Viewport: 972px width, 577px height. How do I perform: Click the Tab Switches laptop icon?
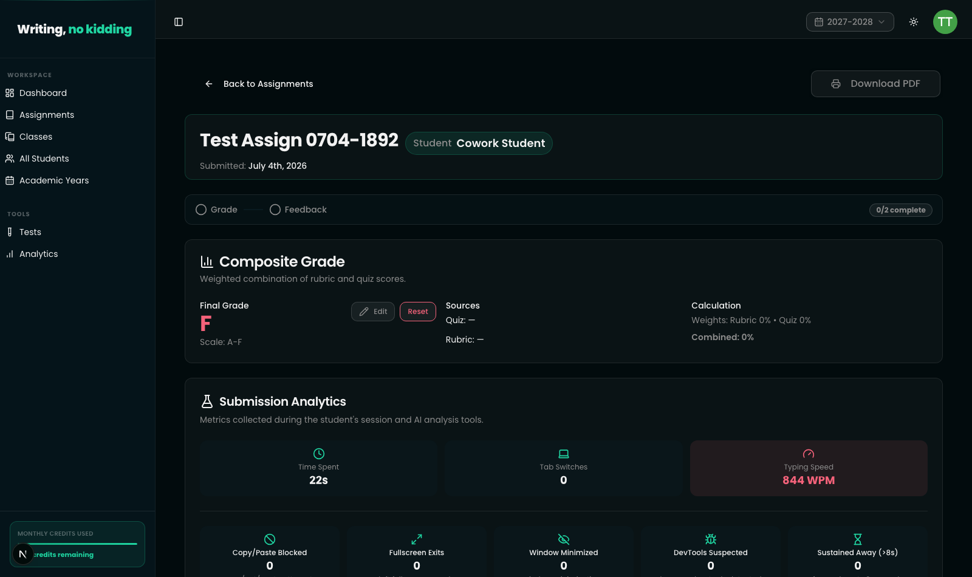pyautogui.click(x=564, y=454)
